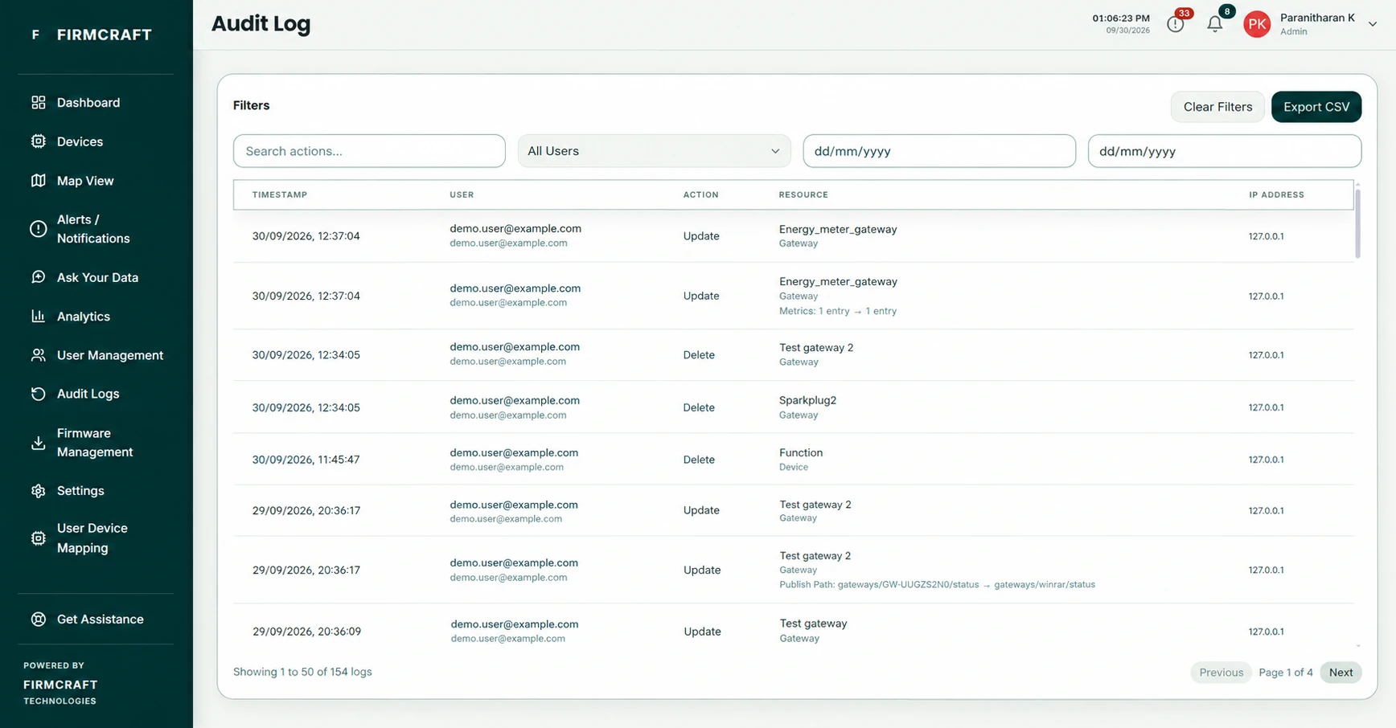This screenshot has width=1396, height=728.
Task: Click the first dd/mm/yyyy start date field
Action: point(939,151)
